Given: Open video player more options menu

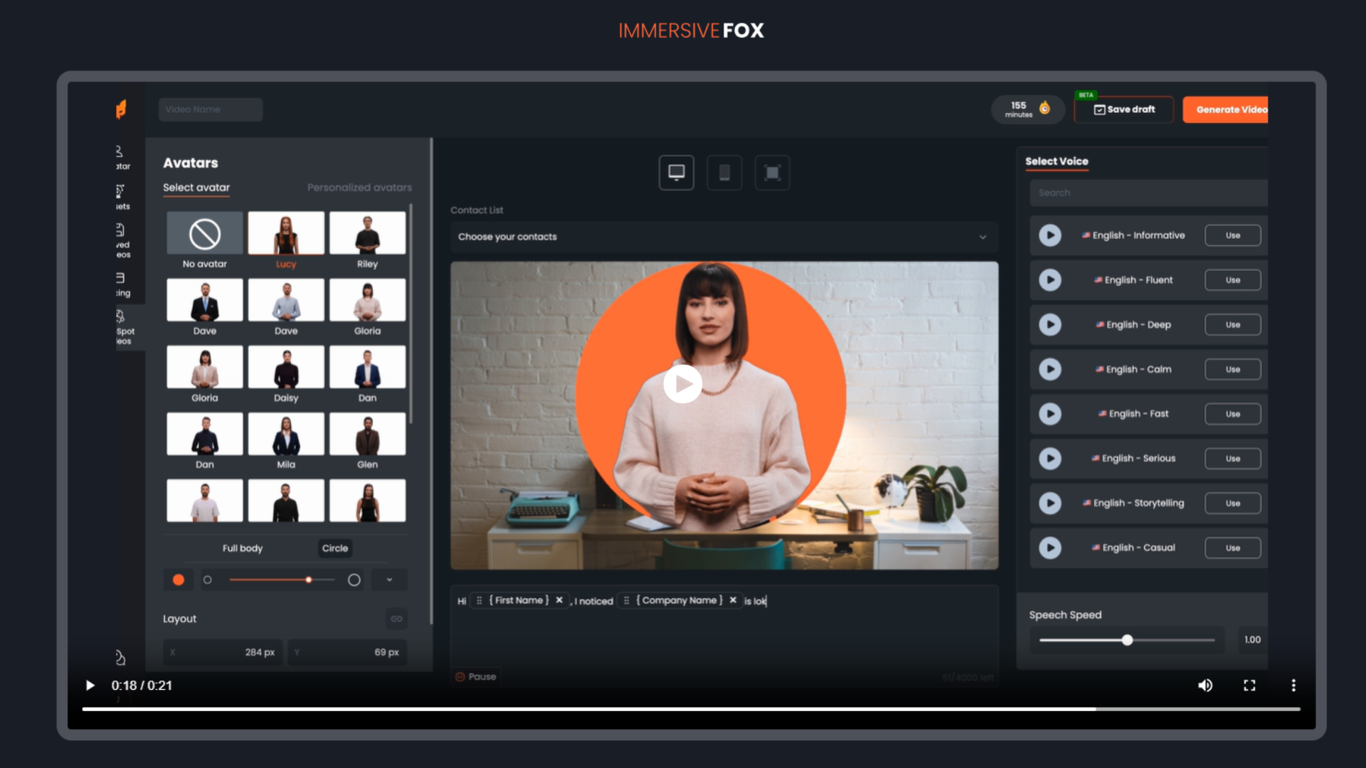Looking at the screenshot, I should coord(1293,686).
